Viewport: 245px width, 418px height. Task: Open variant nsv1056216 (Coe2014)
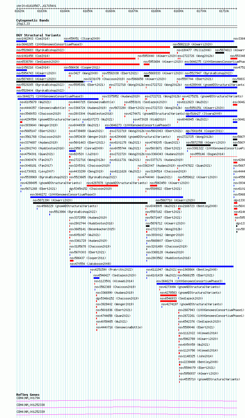pyautogui.click(x=33, y=68)
